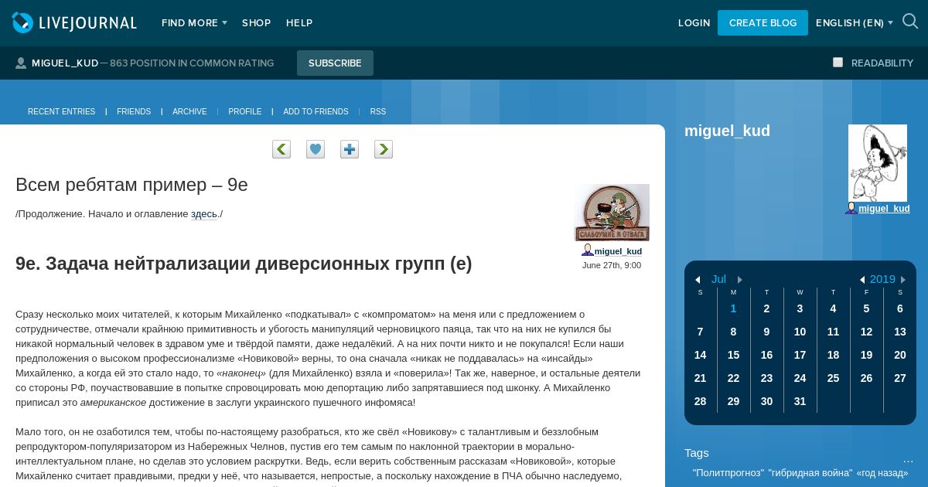
Task: Click user icon beside MIGUEL_KUD in header
Action: [21, 63]
